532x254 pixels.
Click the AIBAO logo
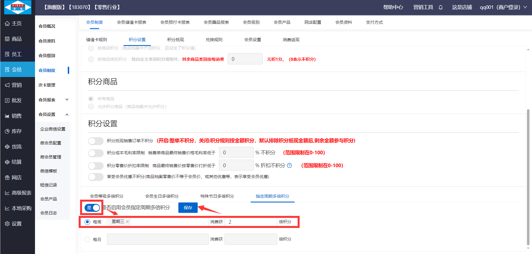coord(18,7)
